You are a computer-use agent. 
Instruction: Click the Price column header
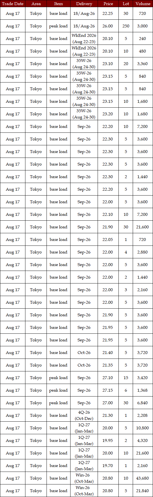[108, 4]
